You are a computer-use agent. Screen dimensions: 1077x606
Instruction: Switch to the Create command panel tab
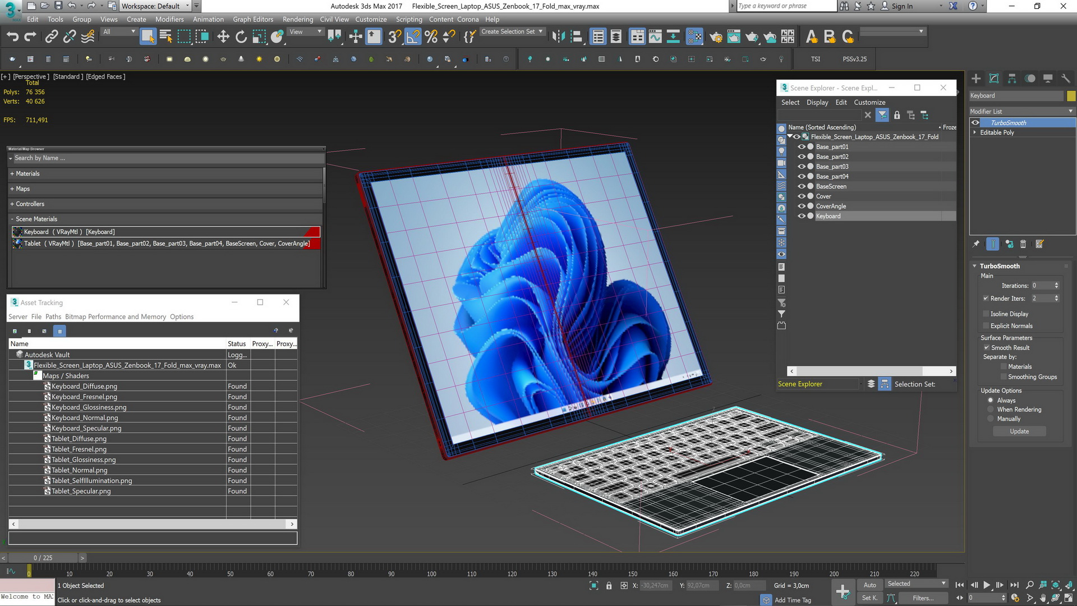(976, 79)
